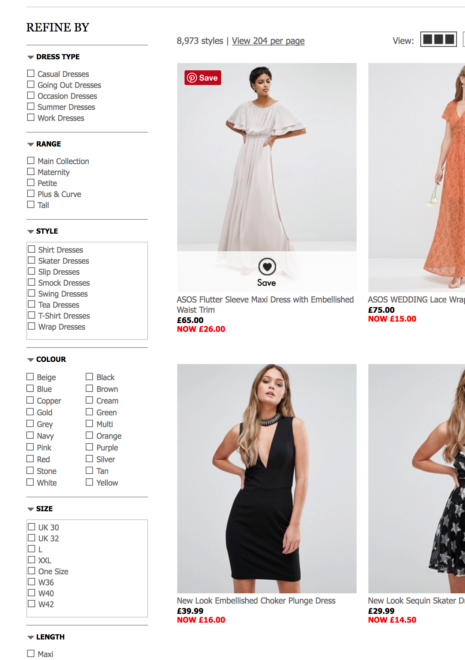This screenshot has height=660, width=465.
Task: Enable the Petite range checkbox
Action: 31,183
